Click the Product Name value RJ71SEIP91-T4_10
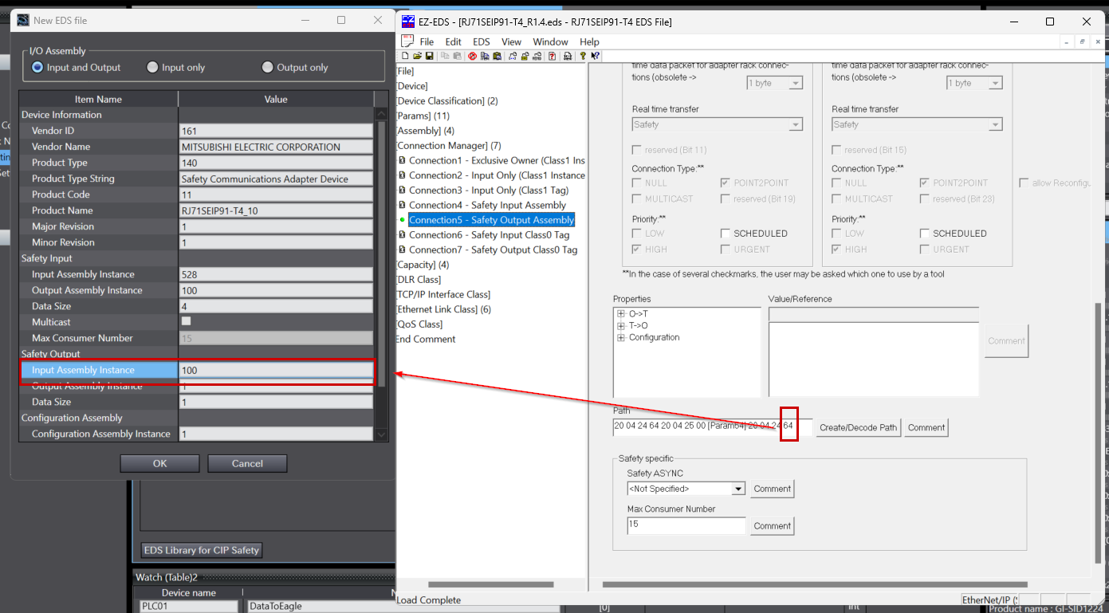The height and width of the screenshot is (613, 1109). click(x=276, y=210)
